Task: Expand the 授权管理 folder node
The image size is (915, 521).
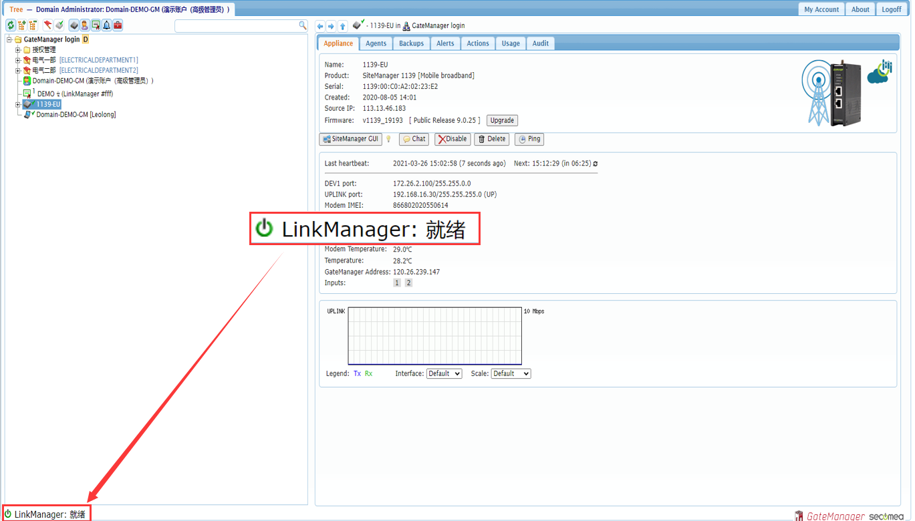Action: pos(18,50)
